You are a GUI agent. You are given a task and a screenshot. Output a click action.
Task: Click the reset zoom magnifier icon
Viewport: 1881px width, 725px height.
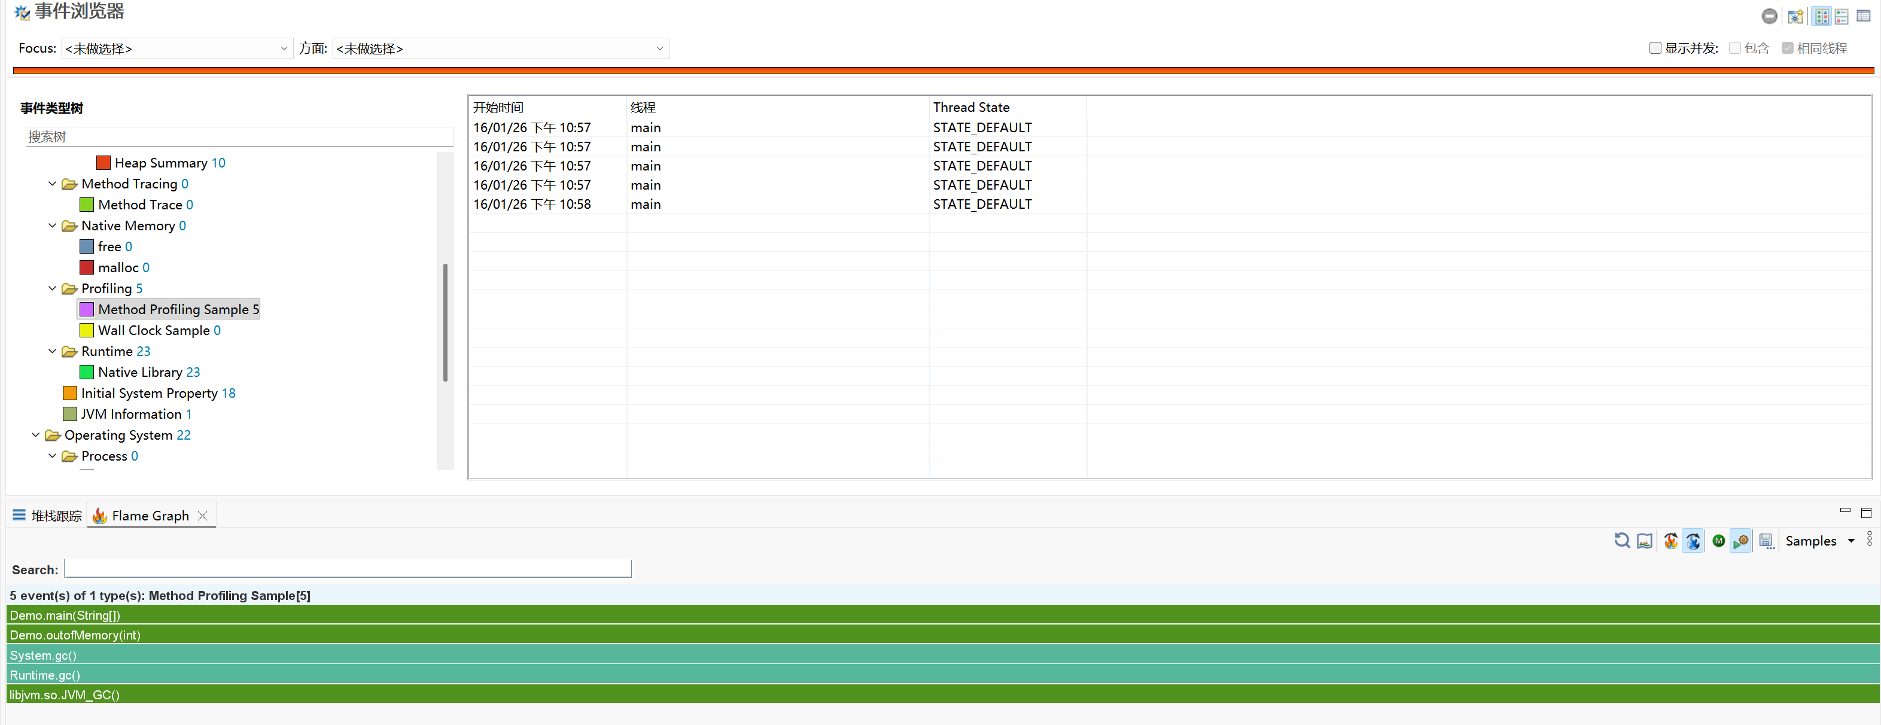tap(1621, 540)
